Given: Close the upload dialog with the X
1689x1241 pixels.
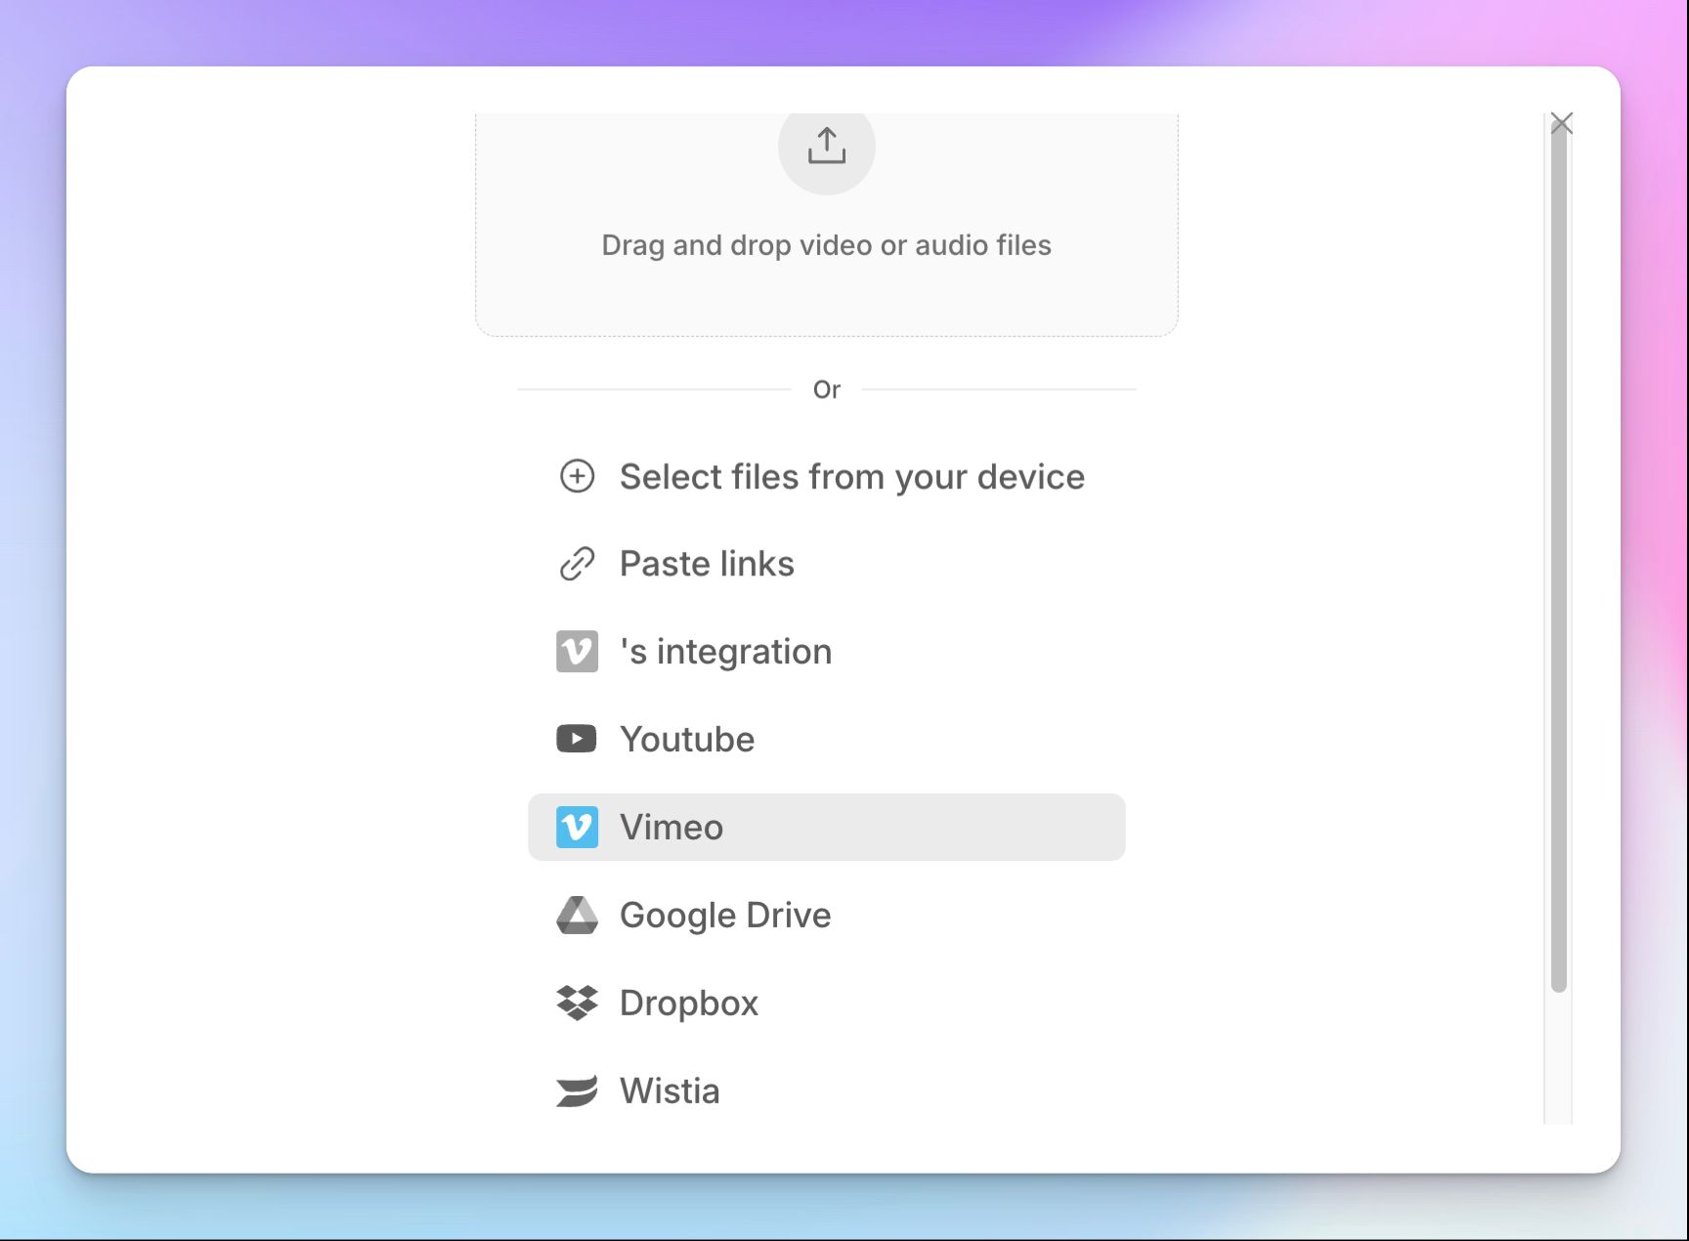Looking at the screenshot, I should tap(1562, 123).
